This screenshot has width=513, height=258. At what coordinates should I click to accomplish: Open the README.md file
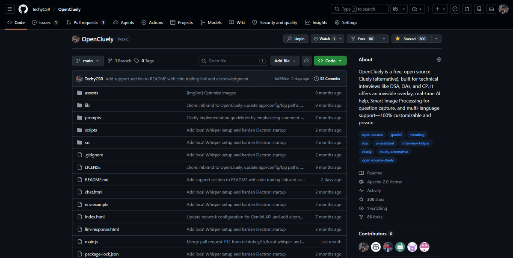click(97, 180)
